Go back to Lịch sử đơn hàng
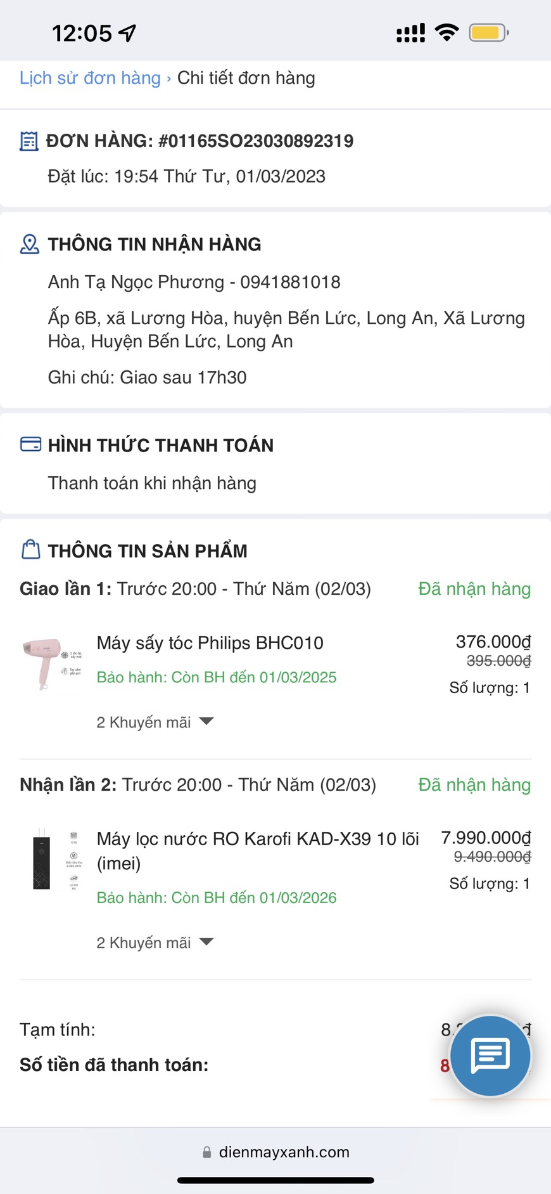Image resolution: width=551 pixels, height=1194 pixels. click(90, 78)
